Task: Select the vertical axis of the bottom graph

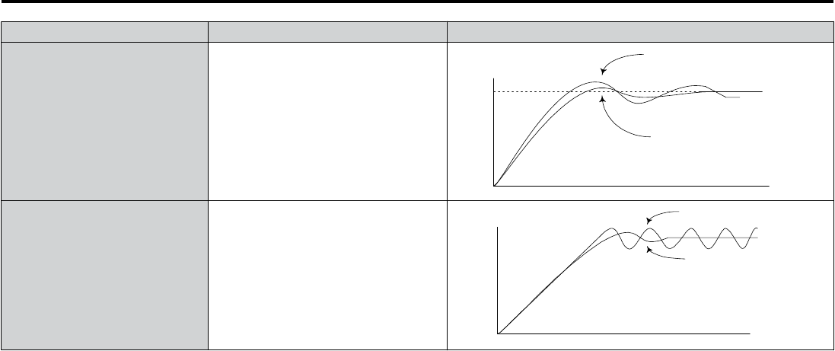Action: coord(497,280)
